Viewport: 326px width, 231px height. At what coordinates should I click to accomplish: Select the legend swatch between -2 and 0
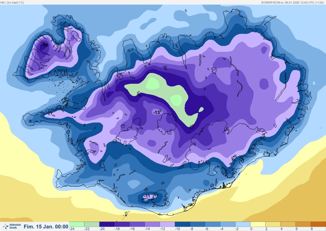[x=243, y=224]
